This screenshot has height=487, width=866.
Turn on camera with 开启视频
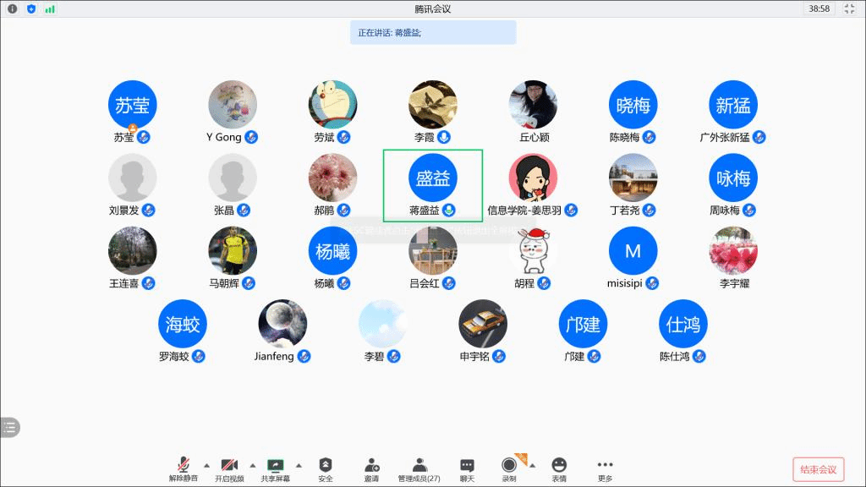click(229, 469)
